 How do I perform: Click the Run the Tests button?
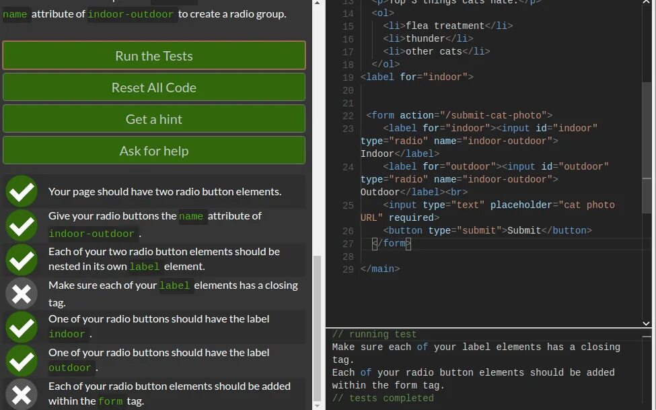point(154,55)
